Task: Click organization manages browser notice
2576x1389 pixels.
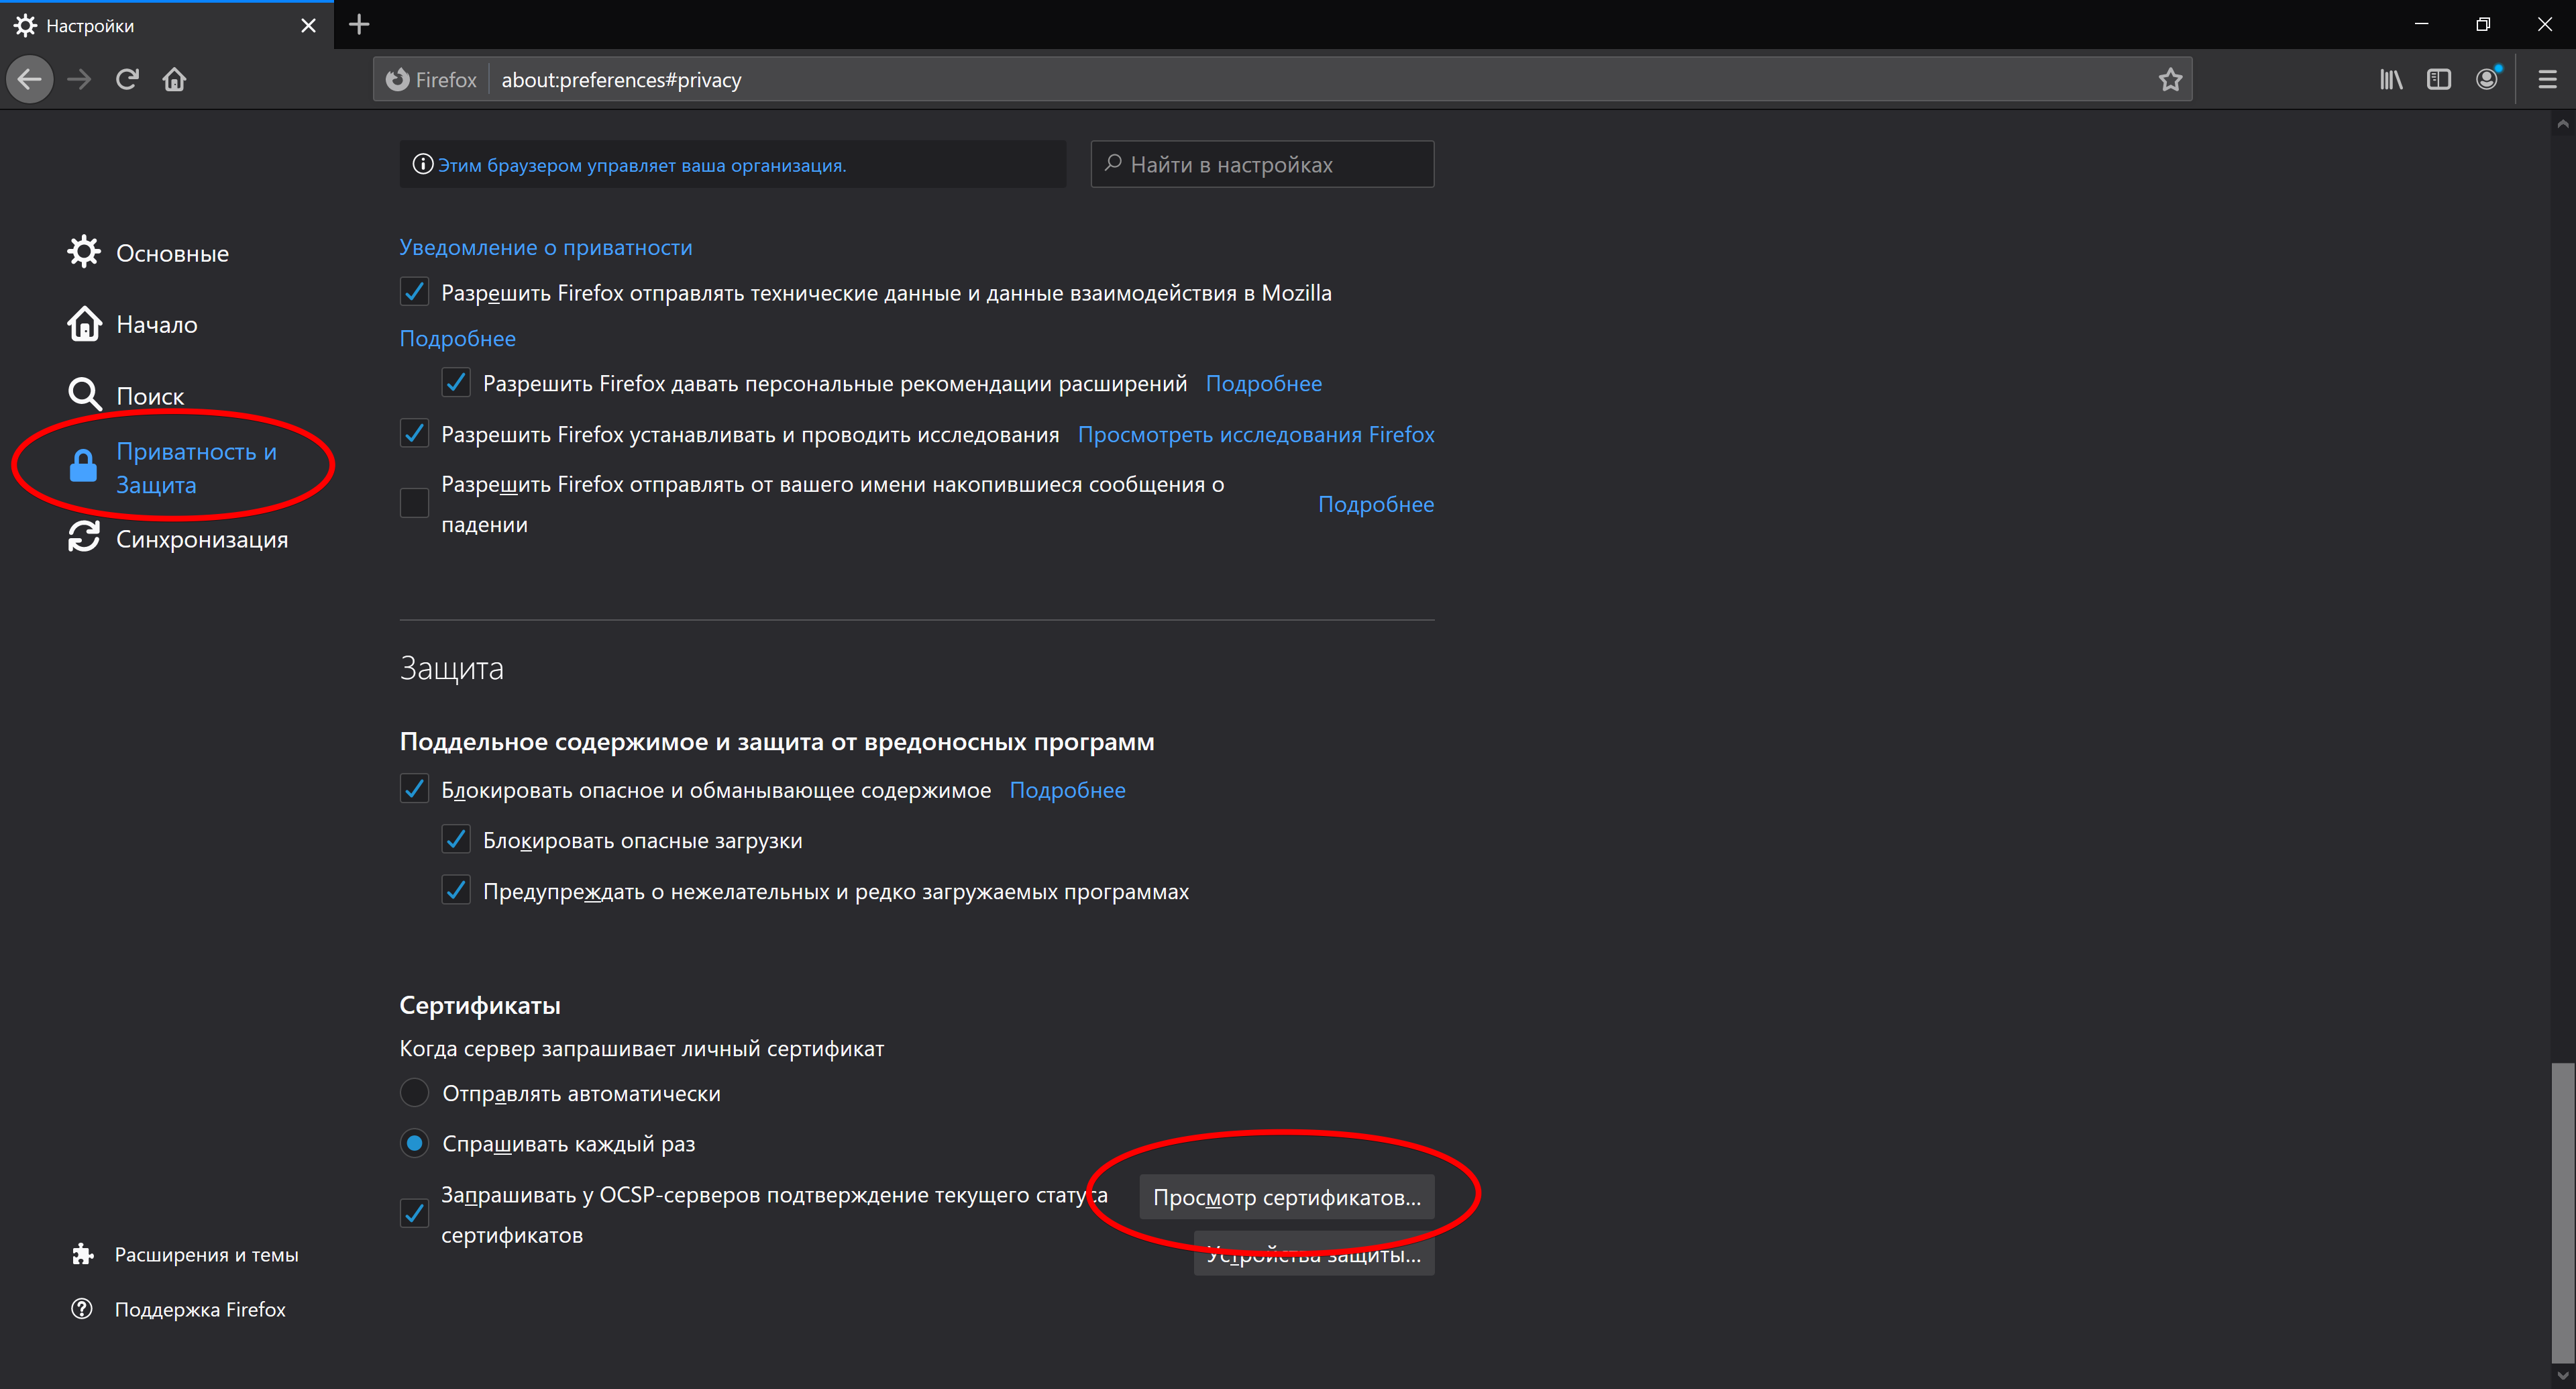Action: (x=642, y=165)
